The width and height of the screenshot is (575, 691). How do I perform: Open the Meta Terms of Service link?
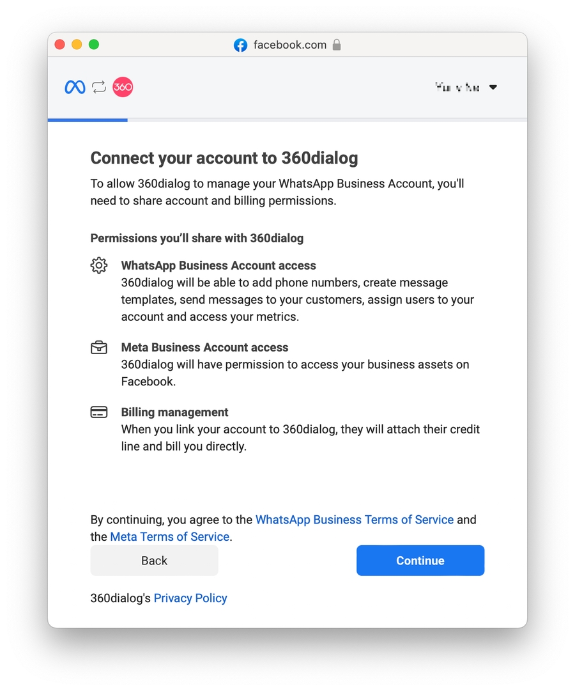(170, 537)
